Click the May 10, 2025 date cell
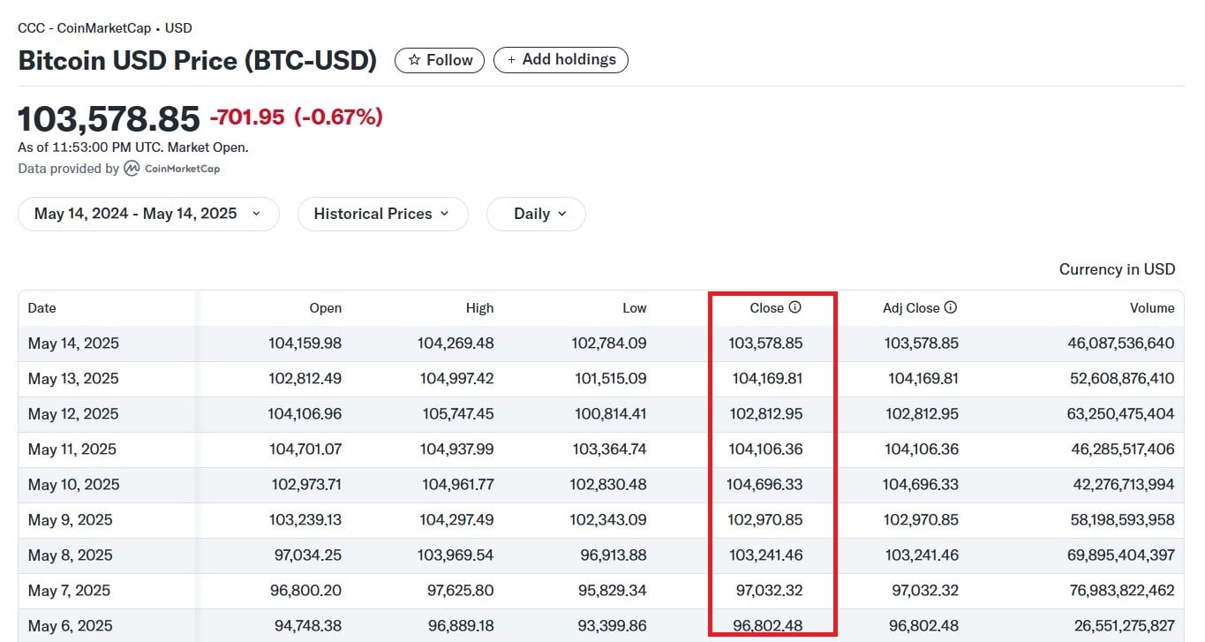This screenshot has height=642, width=1205. click(73, 485)
